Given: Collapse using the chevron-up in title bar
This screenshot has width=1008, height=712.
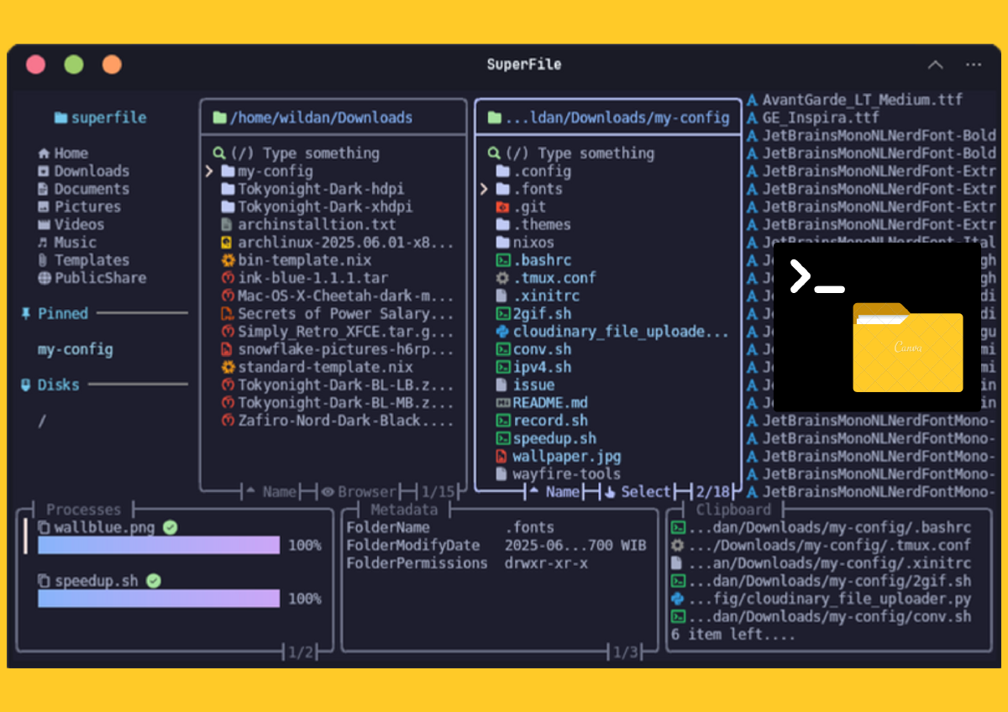Looking at the screenshot, I should [935, 65].
